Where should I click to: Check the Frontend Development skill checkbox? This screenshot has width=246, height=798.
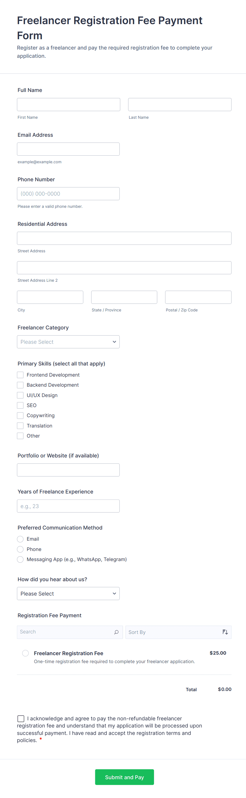20,375
